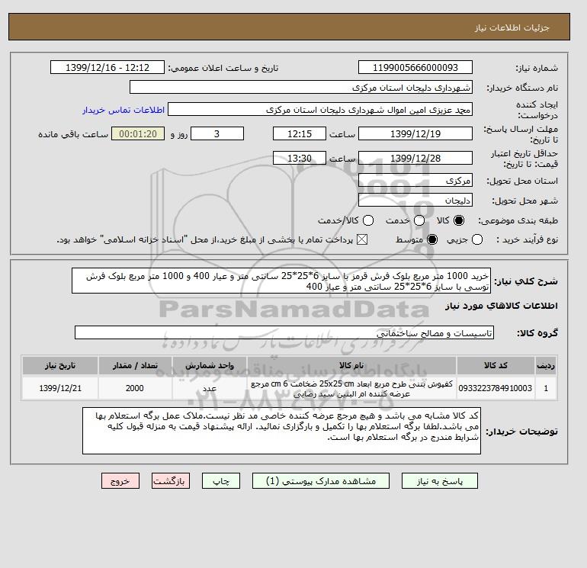Click the کد کالا column header
Viewport: 587px width, 568px height.
(496, 365)
